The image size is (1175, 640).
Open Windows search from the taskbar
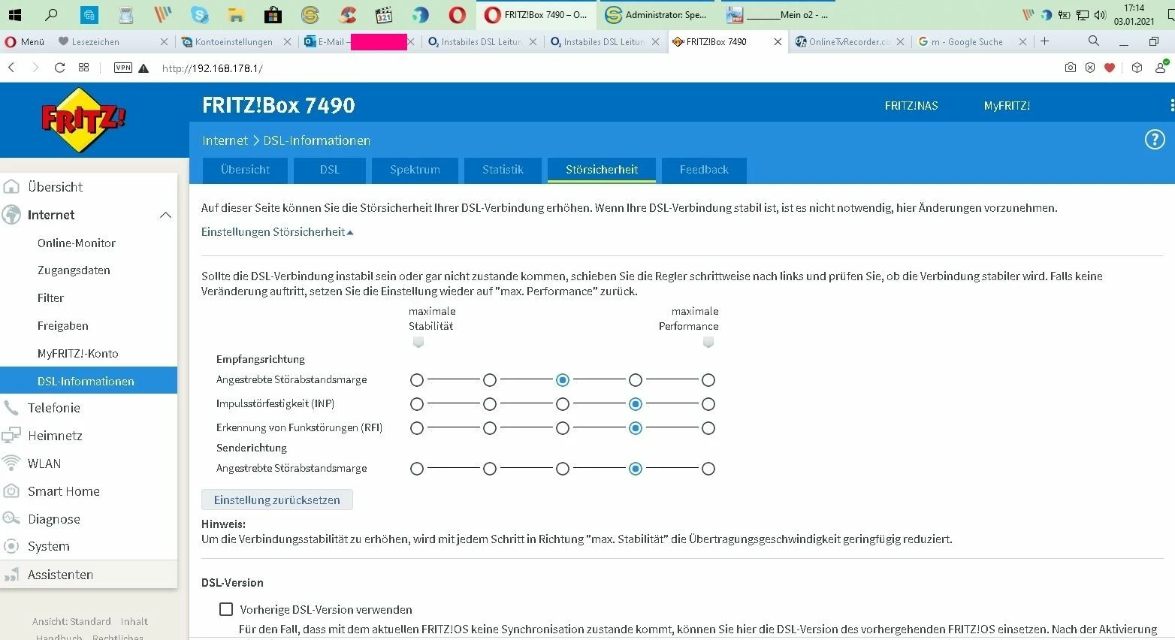(51, 14)
